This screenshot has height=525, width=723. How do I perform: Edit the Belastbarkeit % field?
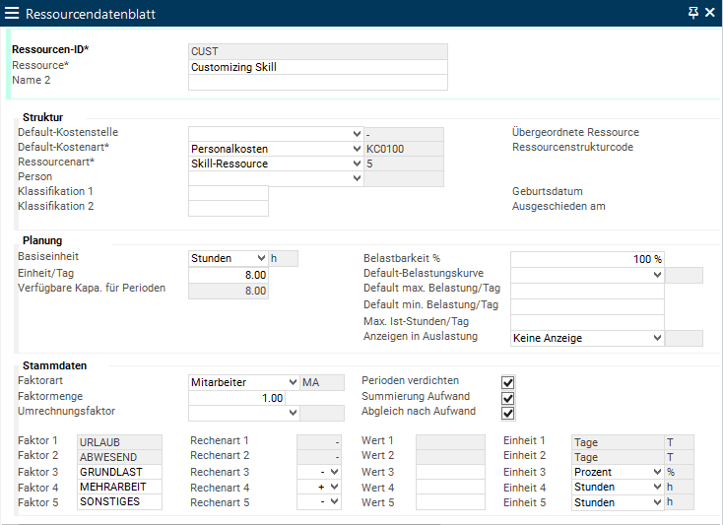(587, 259)
